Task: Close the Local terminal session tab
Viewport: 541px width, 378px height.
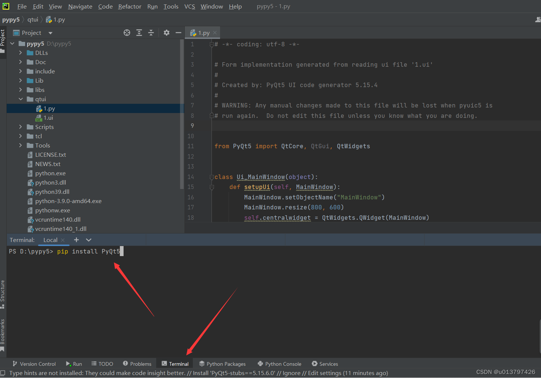Action: click(x=63, y=240)
